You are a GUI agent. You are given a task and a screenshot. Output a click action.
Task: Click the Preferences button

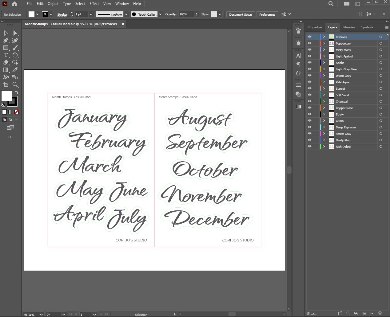[267, 14]
